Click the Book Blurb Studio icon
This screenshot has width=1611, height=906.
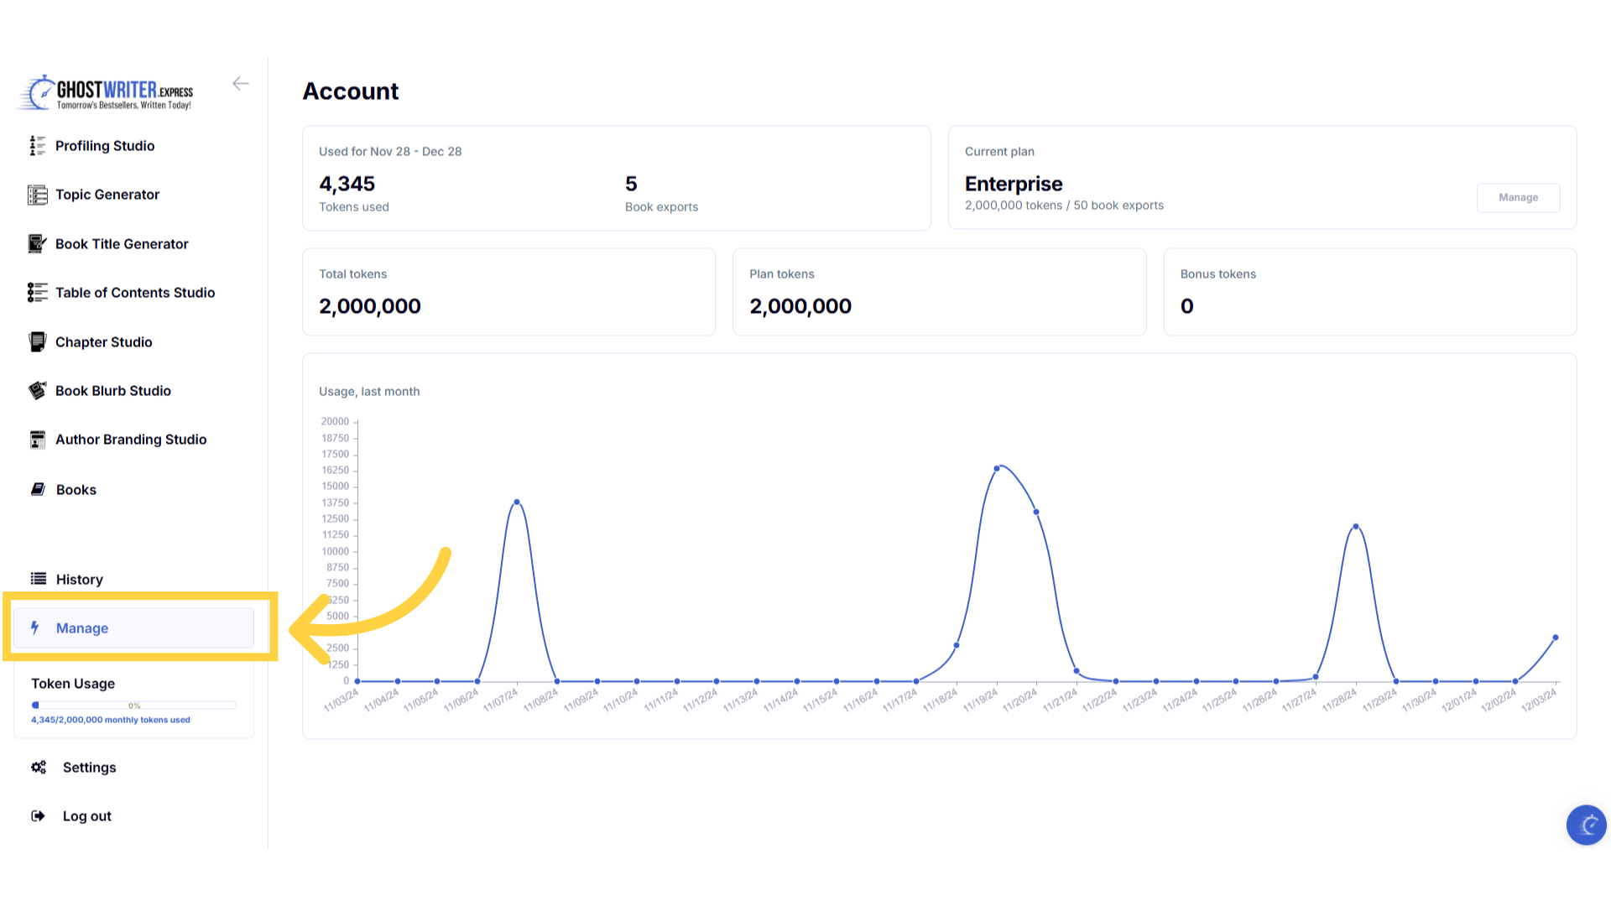37,391
